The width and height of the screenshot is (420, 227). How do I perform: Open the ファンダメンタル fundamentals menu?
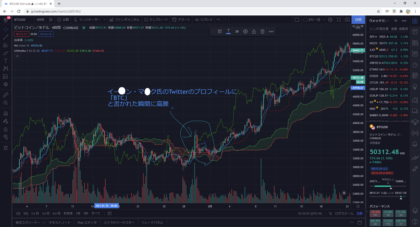pos(124,20)
